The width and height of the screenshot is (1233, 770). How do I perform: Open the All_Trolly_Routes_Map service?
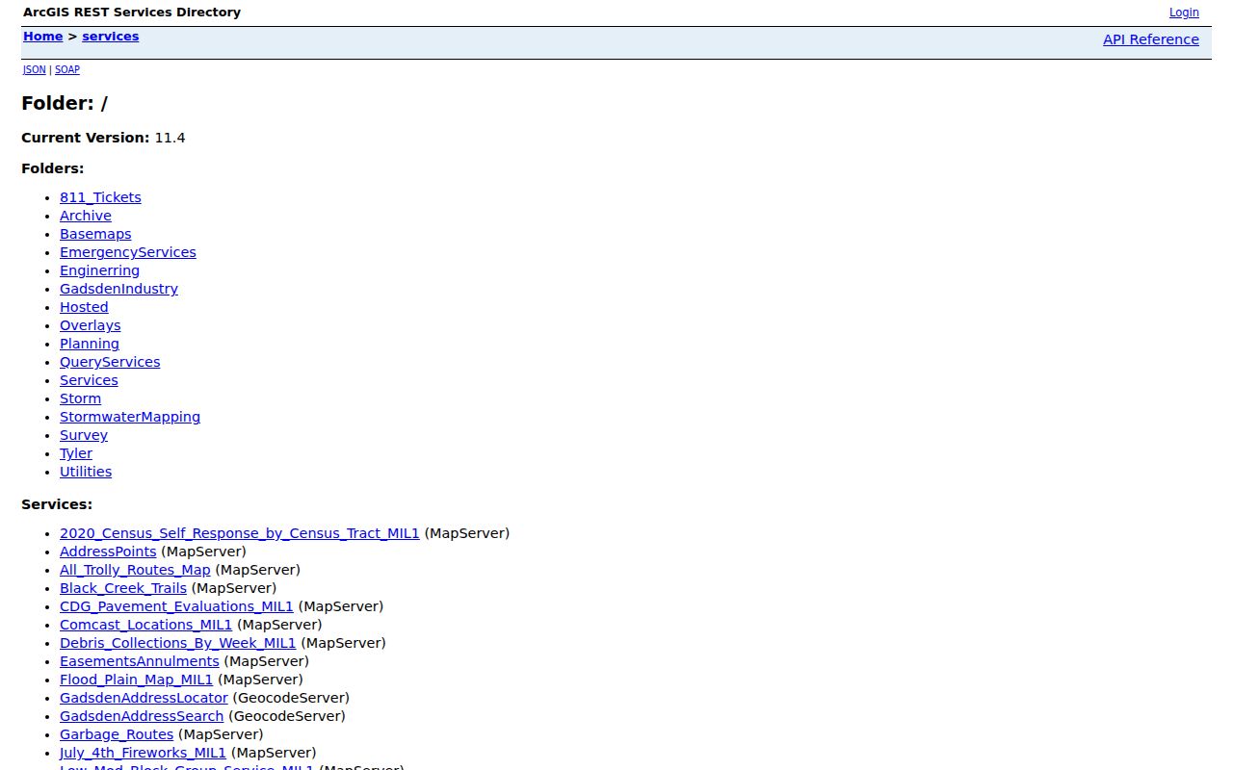click(x=135, y=570)
